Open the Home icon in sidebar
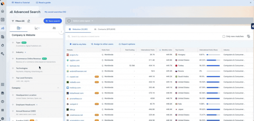Viewport: 254px width, 121px height. [x=3, y=11]
